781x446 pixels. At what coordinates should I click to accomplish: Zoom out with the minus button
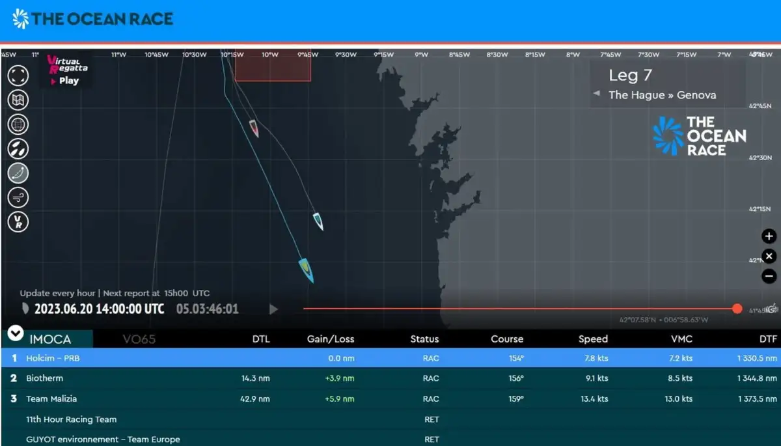[x=769, y=276]
